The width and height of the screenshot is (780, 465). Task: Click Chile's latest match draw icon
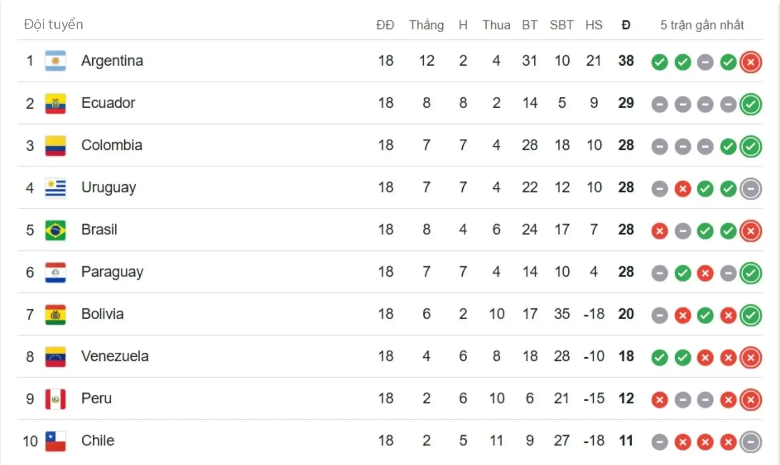point(750,442)
